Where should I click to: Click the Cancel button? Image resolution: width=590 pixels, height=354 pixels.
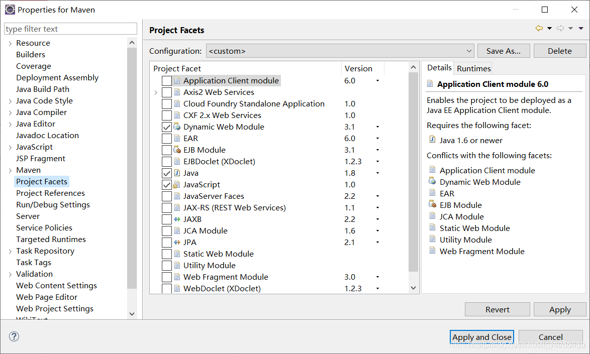[x=550, y=337]
